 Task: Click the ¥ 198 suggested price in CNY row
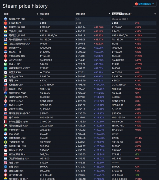coord(115,23)
